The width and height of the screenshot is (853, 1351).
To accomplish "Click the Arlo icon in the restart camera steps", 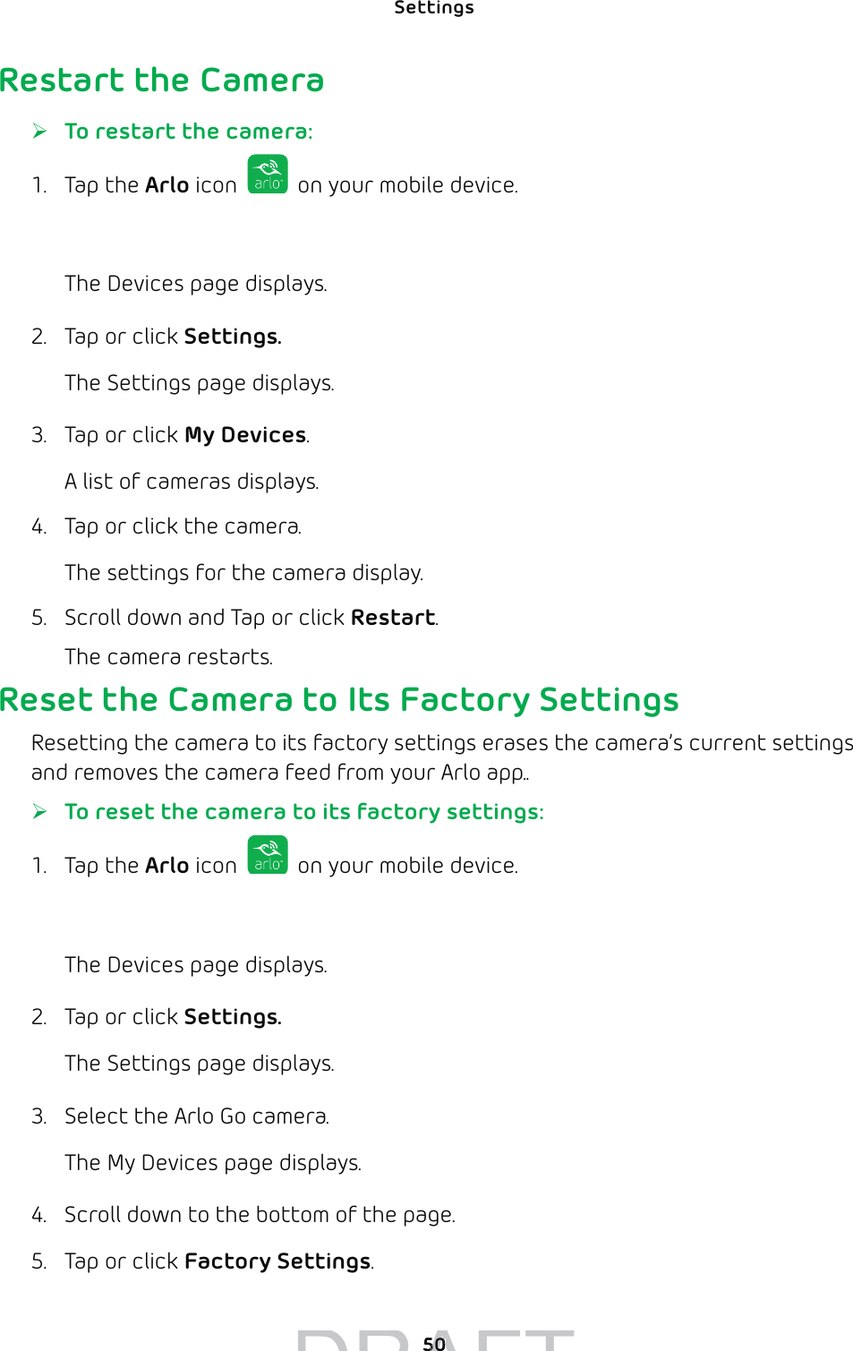I will point(268,175).
